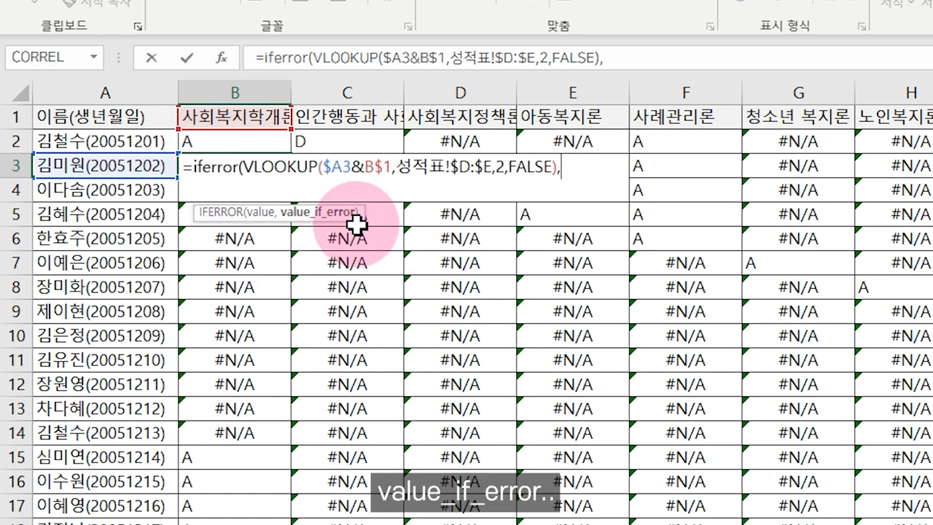Select column G header

tap(798, 93)
